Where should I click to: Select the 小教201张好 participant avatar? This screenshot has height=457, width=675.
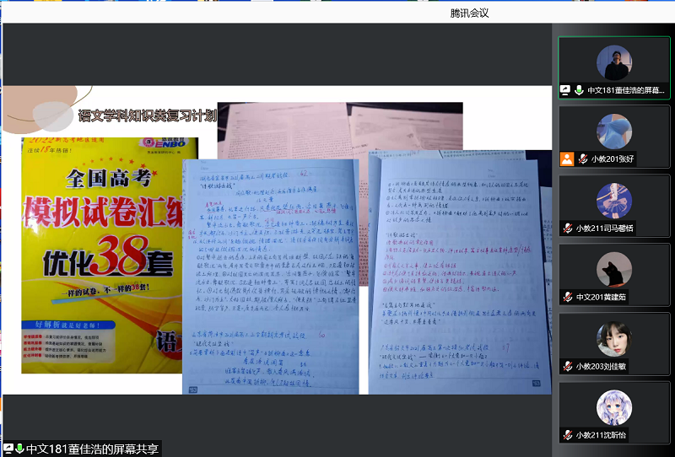[614, 132]
